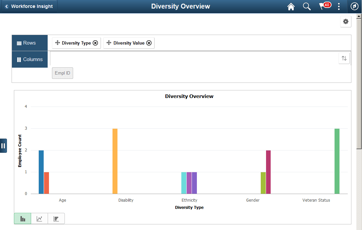362x230 pixels.
Task: Open the global search magnifier
Action: pyautogui.click(x=306, y=6)
